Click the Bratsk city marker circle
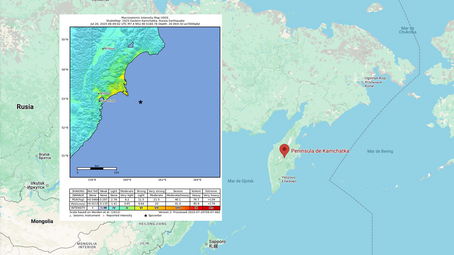This screenshot has height=255, width=454. click(x=37, y=156)
